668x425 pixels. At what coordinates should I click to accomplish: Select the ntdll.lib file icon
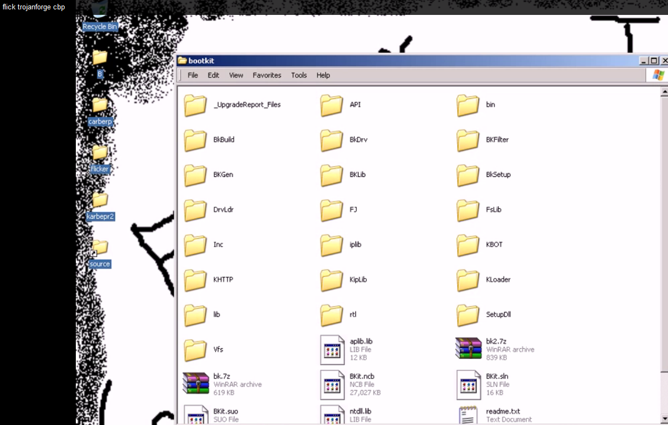pos(332,415)
